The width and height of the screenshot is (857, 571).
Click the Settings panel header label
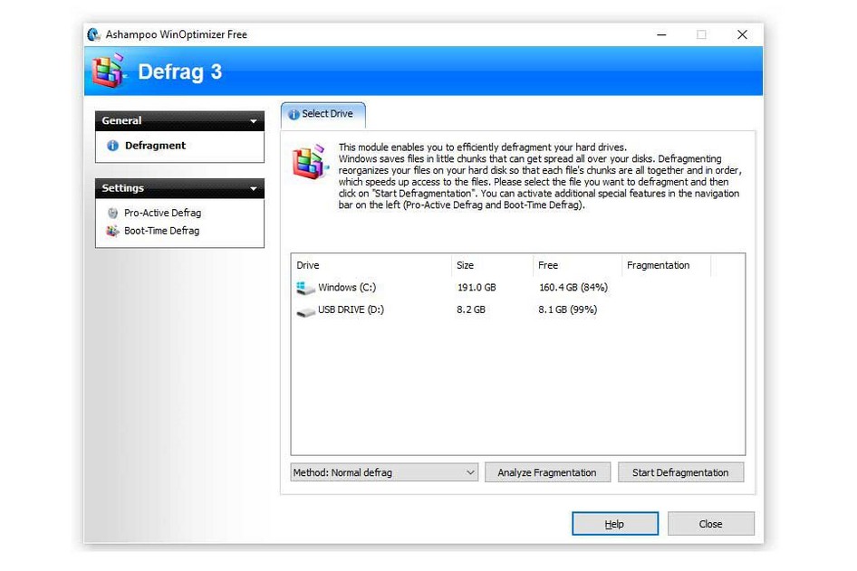(x=123, y=188)
